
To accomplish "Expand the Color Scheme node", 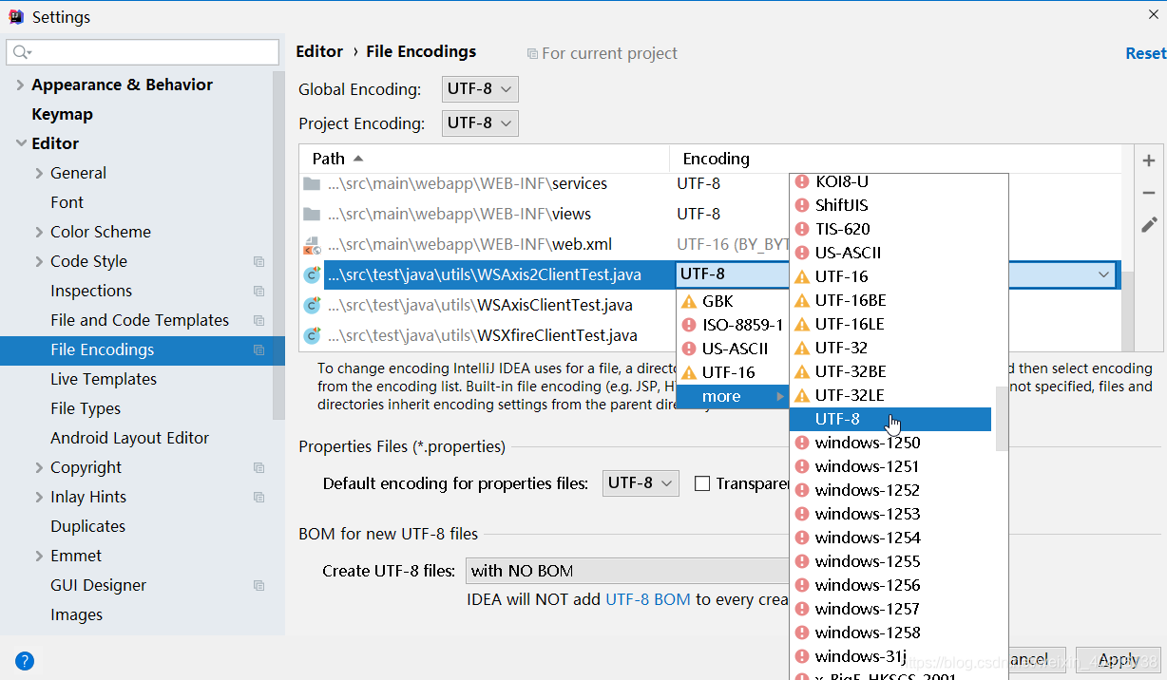I will point(39,232).
